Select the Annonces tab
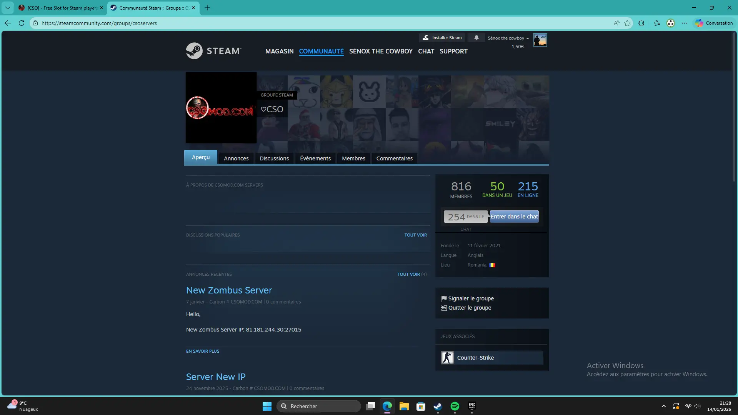This screenshot has width=738, height=415. 236,158
